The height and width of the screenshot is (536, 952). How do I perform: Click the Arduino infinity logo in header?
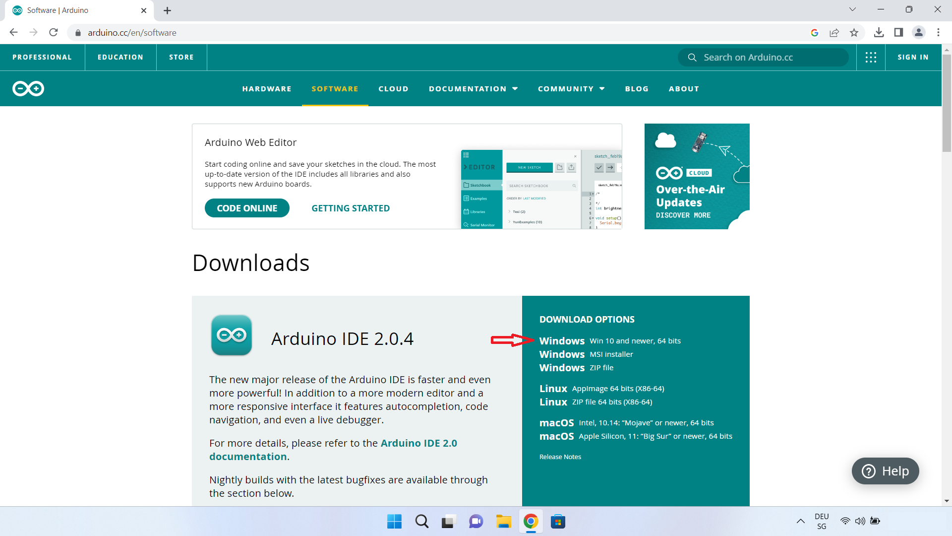(28, 88)
